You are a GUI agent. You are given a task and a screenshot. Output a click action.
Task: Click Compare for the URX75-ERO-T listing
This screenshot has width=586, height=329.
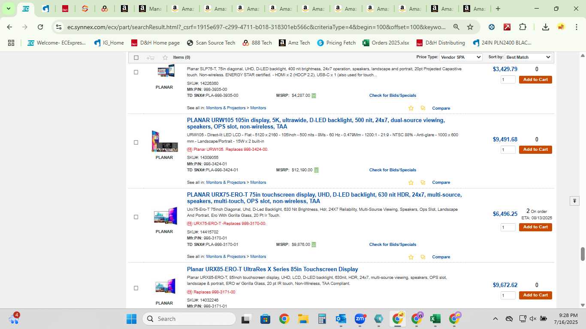[x=441, y=257]
